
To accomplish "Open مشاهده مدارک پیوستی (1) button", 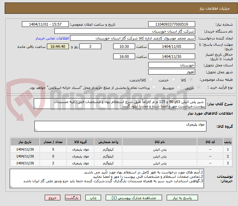I will (x=134, y=198).
